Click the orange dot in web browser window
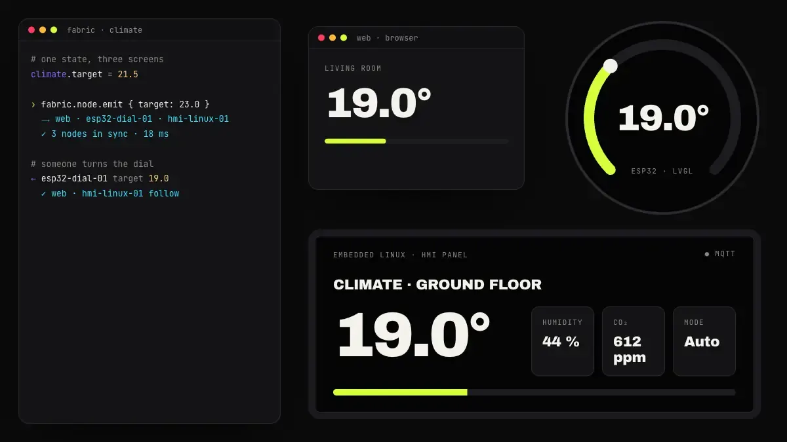The width and height of the screenshot is (787, 442). [x=333, y=38]
